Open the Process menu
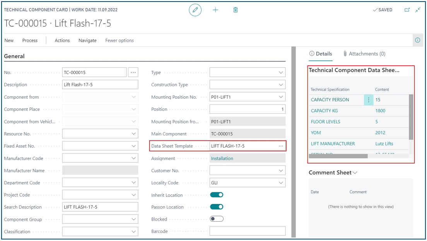The height and width of the screenshot is (241, 427). click(30, 40)
